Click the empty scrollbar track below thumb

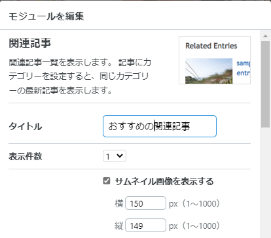pyautogui.click(x=265, y=182)
